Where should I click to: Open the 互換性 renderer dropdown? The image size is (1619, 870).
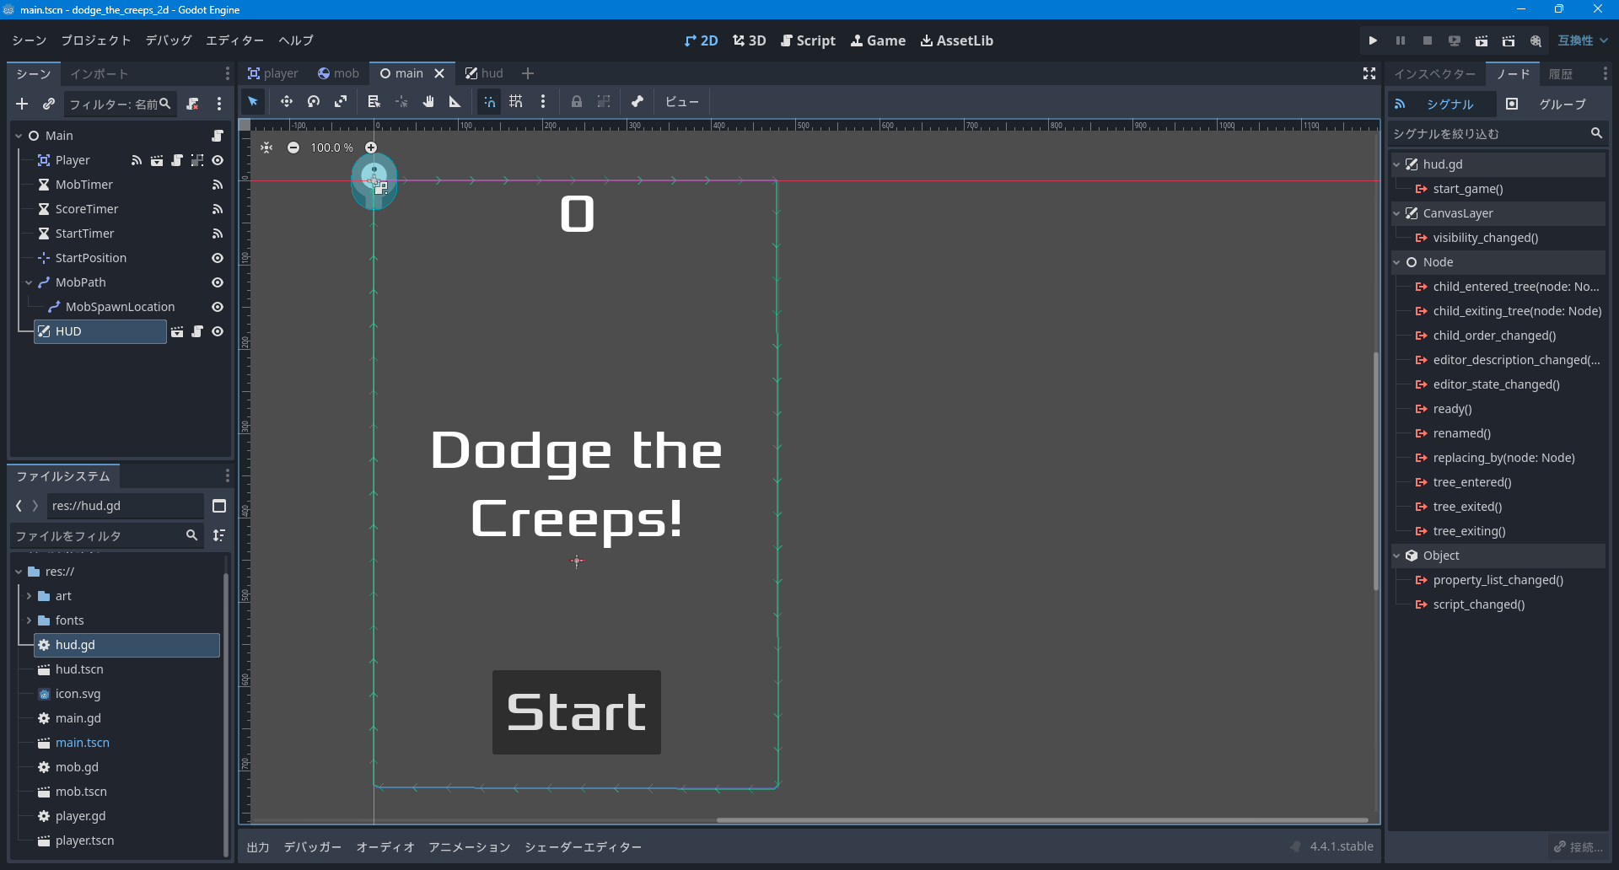click(x=1583, y=40)
